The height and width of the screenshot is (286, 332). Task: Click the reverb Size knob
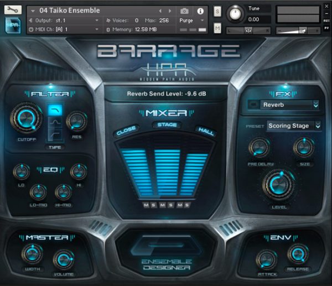pyautogui.click(x=304, y=148)
